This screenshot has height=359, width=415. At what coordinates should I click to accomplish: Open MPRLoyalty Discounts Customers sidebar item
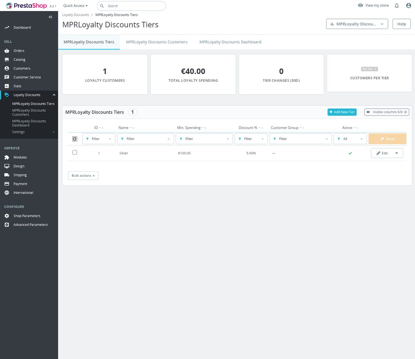29,113
